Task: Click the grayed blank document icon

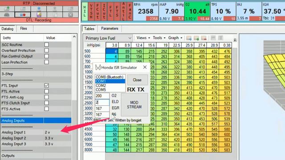Action: pos(54,15)
